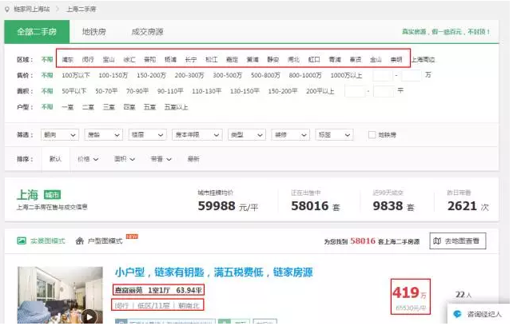
Task: Open the 标签 filter dropdown
Action: [x=334, y=134]
